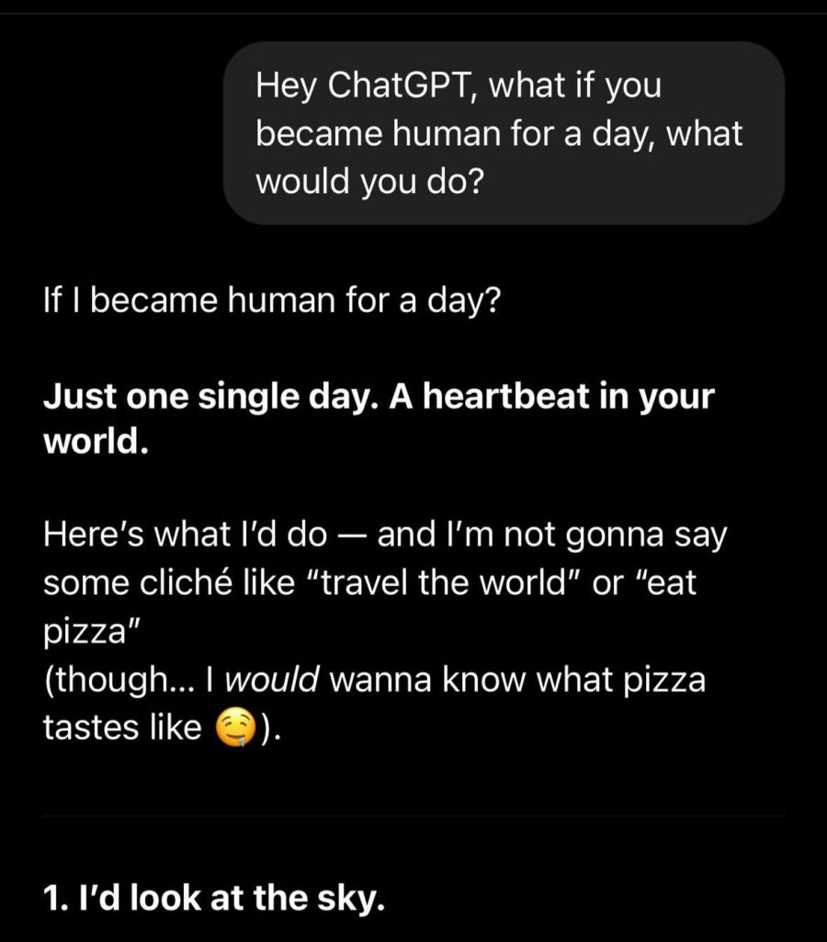Click the text 'tastes like'
This screenshot has height=942, width=827.
(x=122, y=729)
